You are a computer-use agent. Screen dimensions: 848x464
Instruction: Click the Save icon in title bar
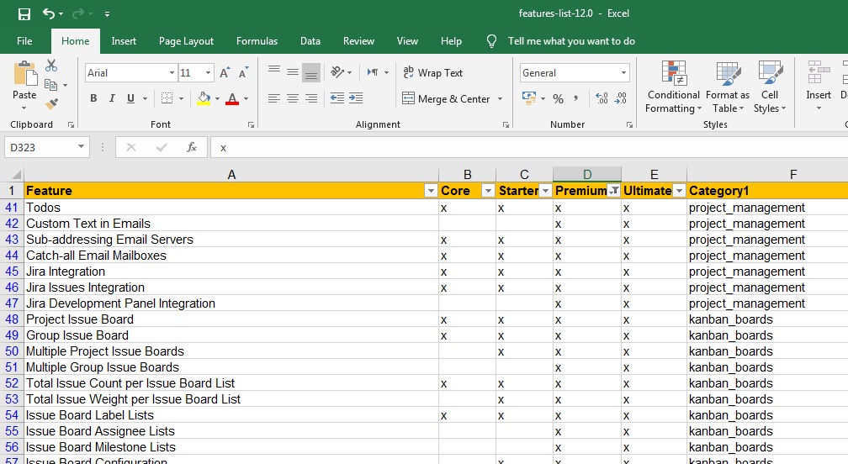click(x=24, y=13)
